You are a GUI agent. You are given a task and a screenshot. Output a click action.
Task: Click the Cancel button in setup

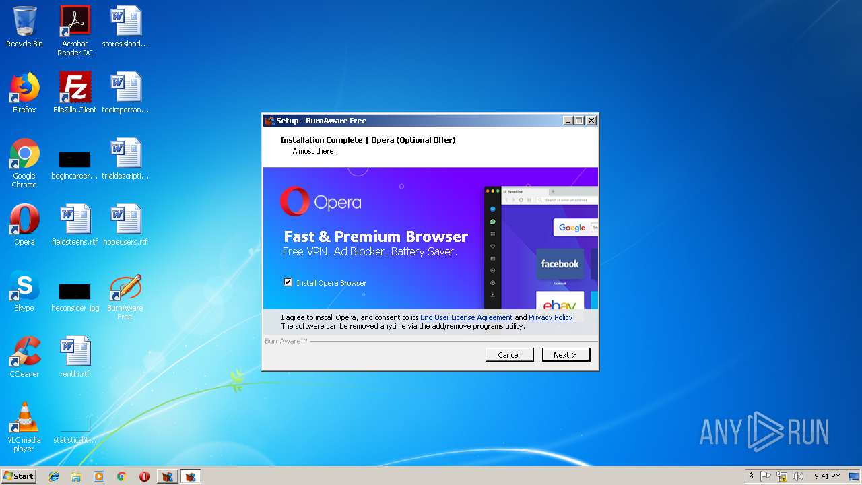point(509,354)
